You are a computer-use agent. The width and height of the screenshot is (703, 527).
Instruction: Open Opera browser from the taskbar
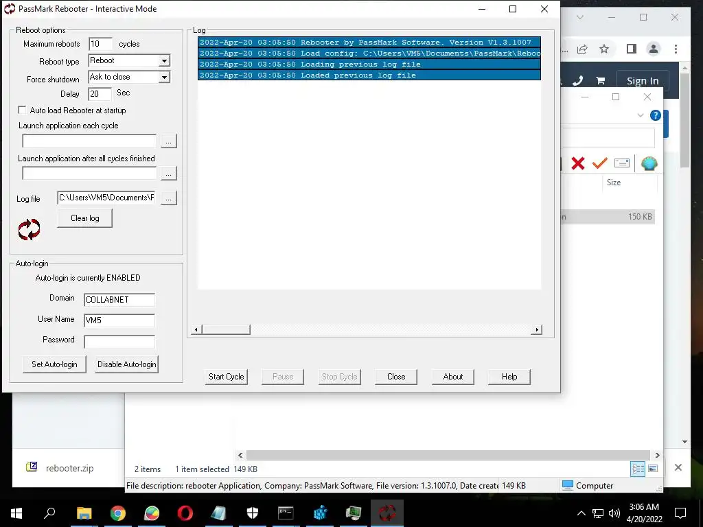[x=185, y=513]
